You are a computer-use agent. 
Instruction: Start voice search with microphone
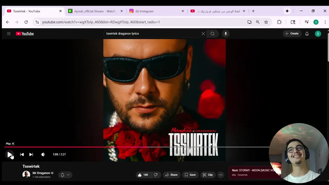pos(226,34)
